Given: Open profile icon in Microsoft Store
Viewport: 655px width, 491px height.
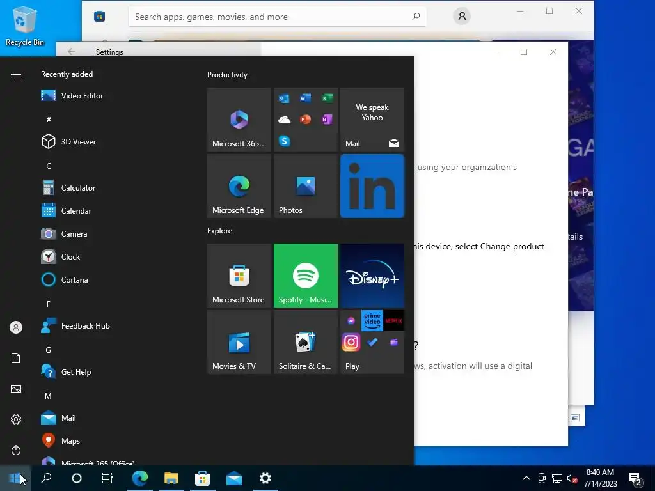Looking at the screenshot, I should (x=462, y=16).
